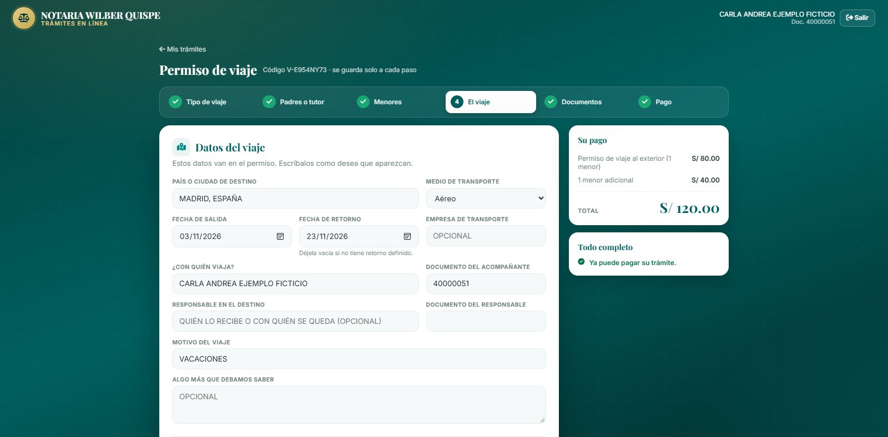888x437 pixels.
Task: Click the Empresa de transporte field
Action: point(486,236)
